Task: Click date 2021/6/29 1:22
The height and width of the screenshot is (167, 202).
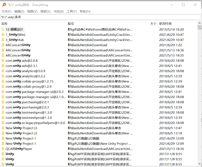Action: tap(171, 45)
